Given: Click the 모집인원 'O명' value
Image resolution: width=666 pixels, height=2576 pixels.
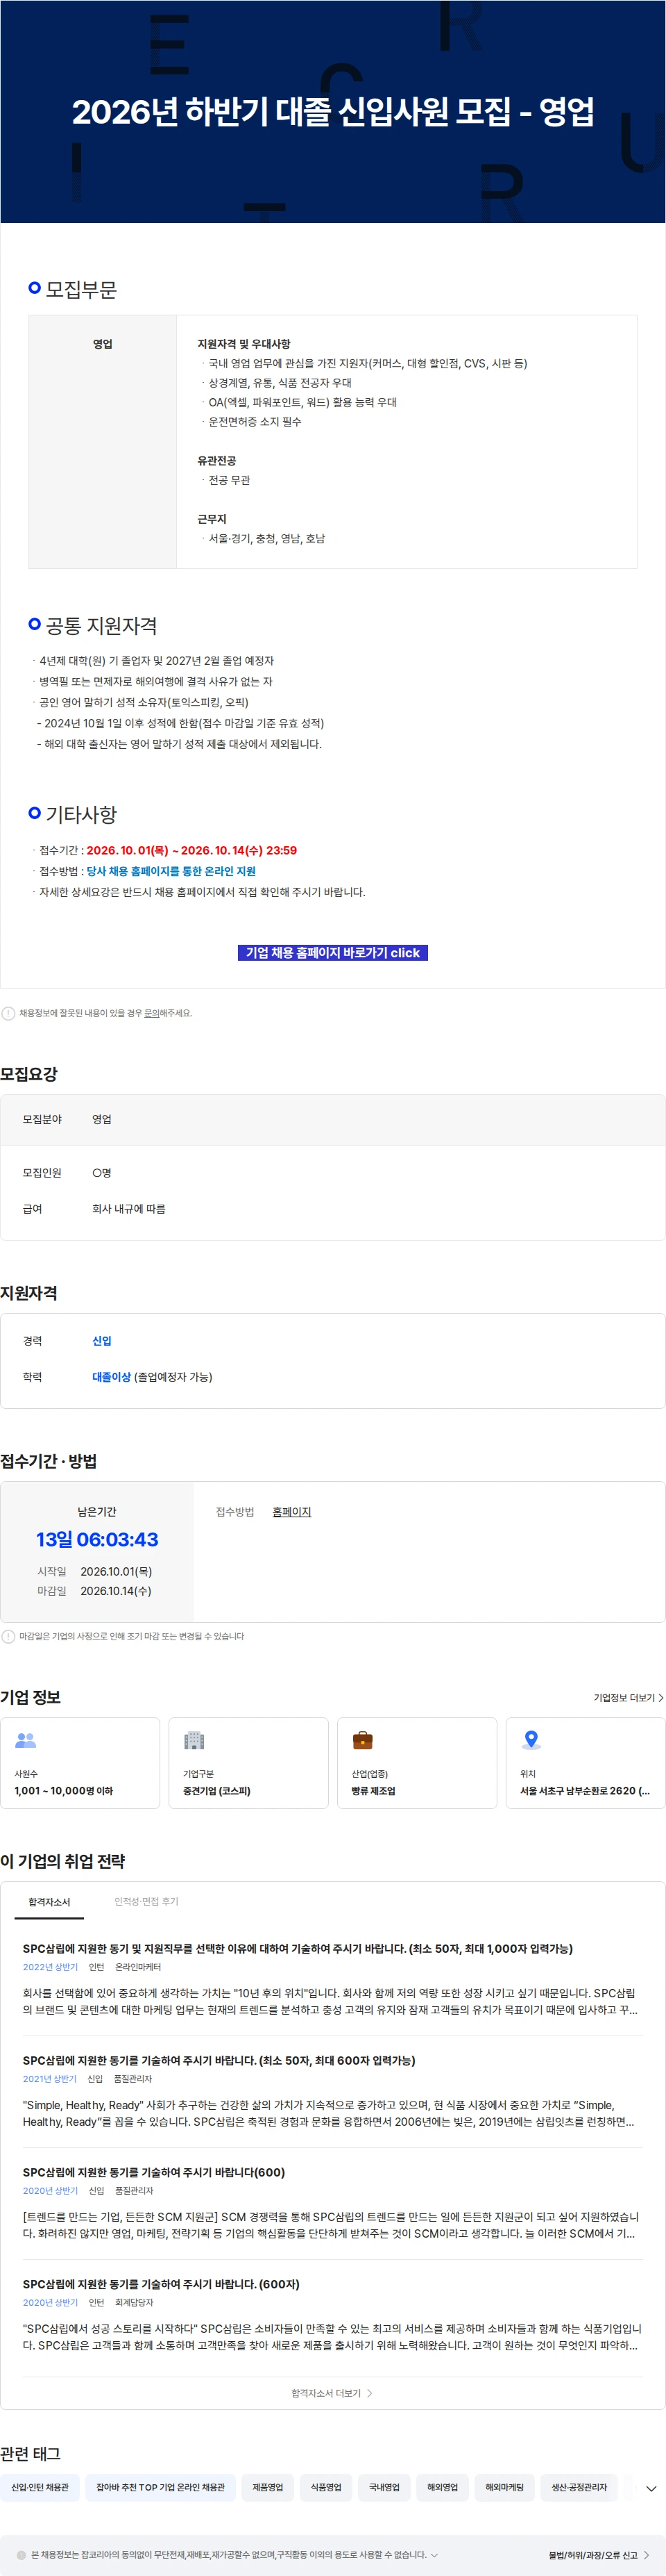Looking at the screenshot, I should coord(102,1173).
